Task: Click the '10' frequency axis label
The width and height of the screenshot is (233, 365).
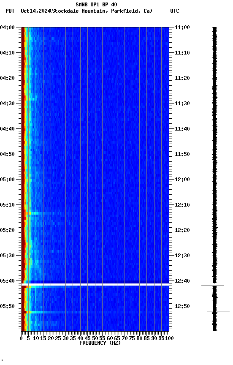Action: (36, 338)
